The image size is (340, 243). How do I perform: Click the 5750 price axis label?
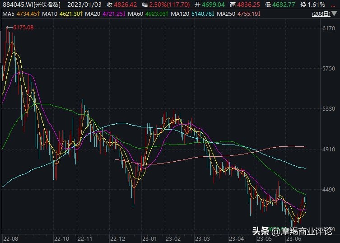(x=329, y=68)
